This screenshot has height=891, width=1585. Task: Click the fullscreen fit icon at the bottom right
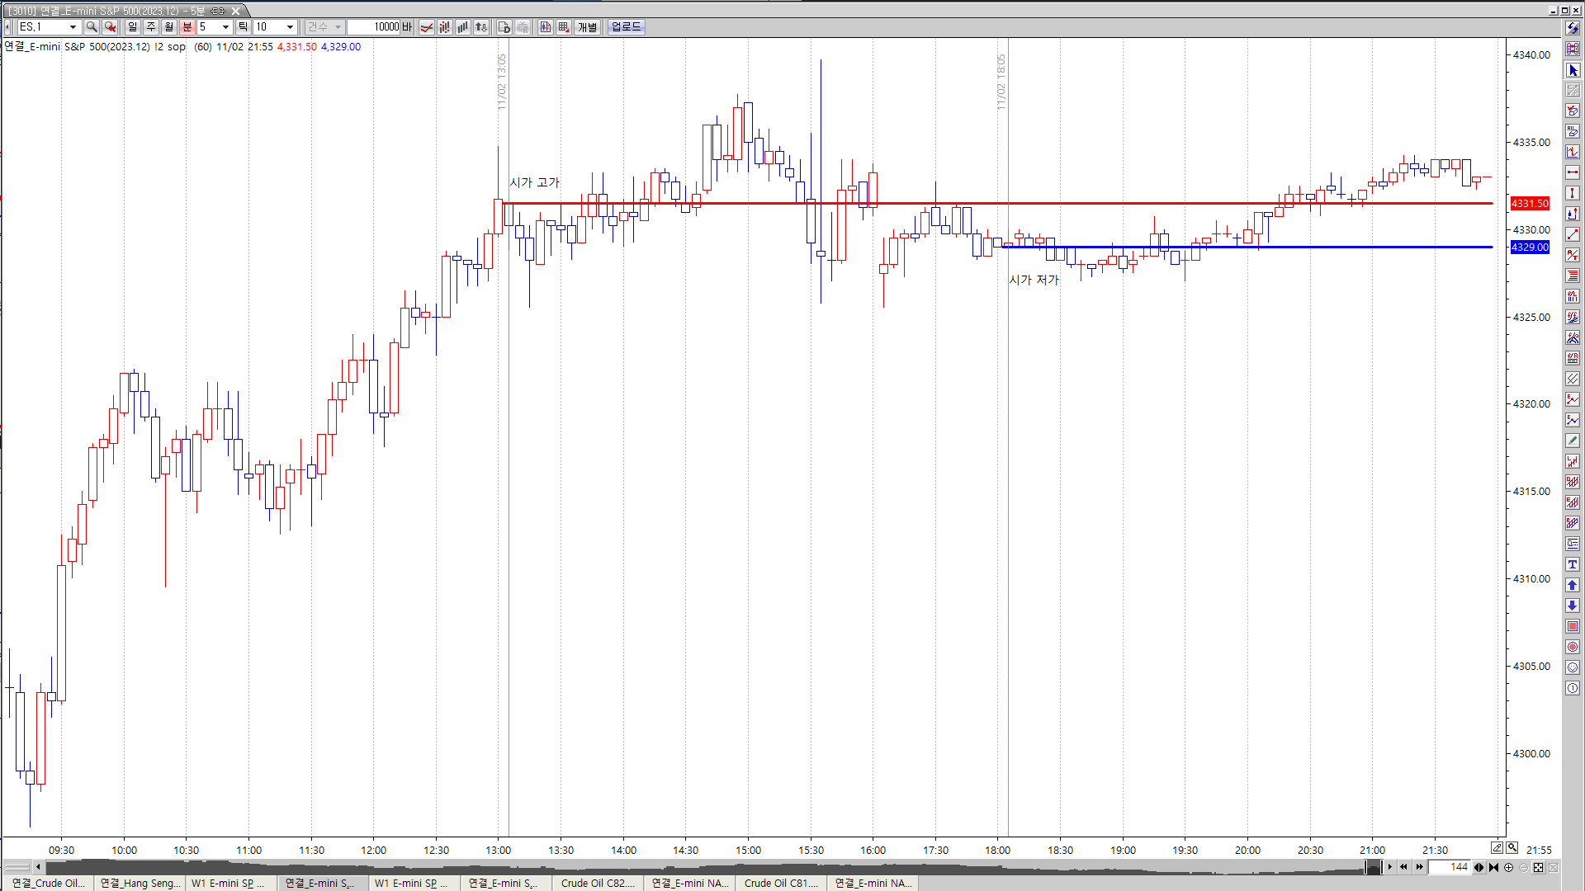[1539, 867]
